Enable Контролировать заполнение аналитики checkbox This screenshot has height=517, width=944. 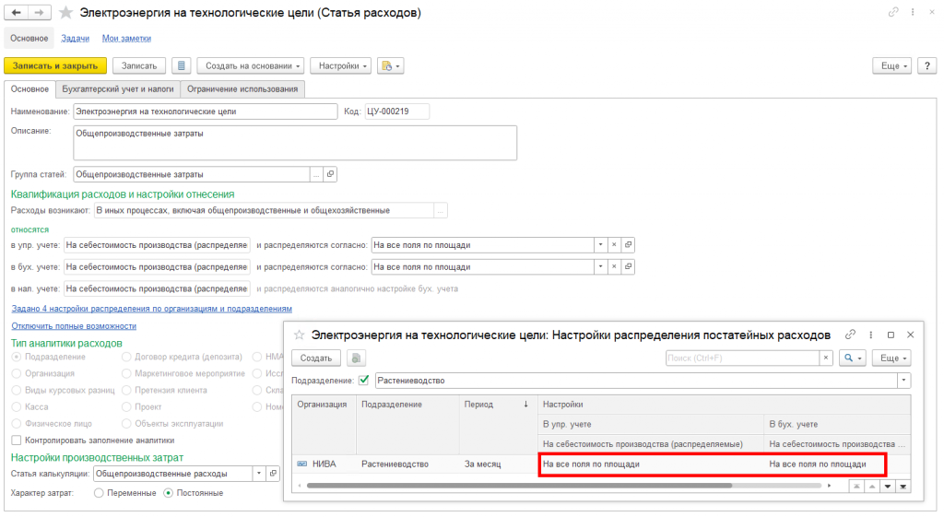(x=17, y=441)
